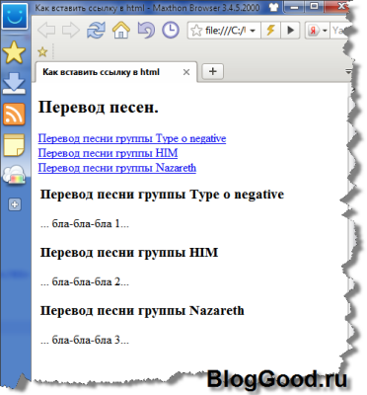Minimize the Maxthon browser window
The image size is (367, 395).
295,7
